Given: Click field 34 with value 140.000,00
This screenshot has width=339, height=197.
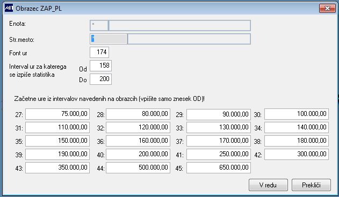Looking at the screenshot, I should pos(297,127).
